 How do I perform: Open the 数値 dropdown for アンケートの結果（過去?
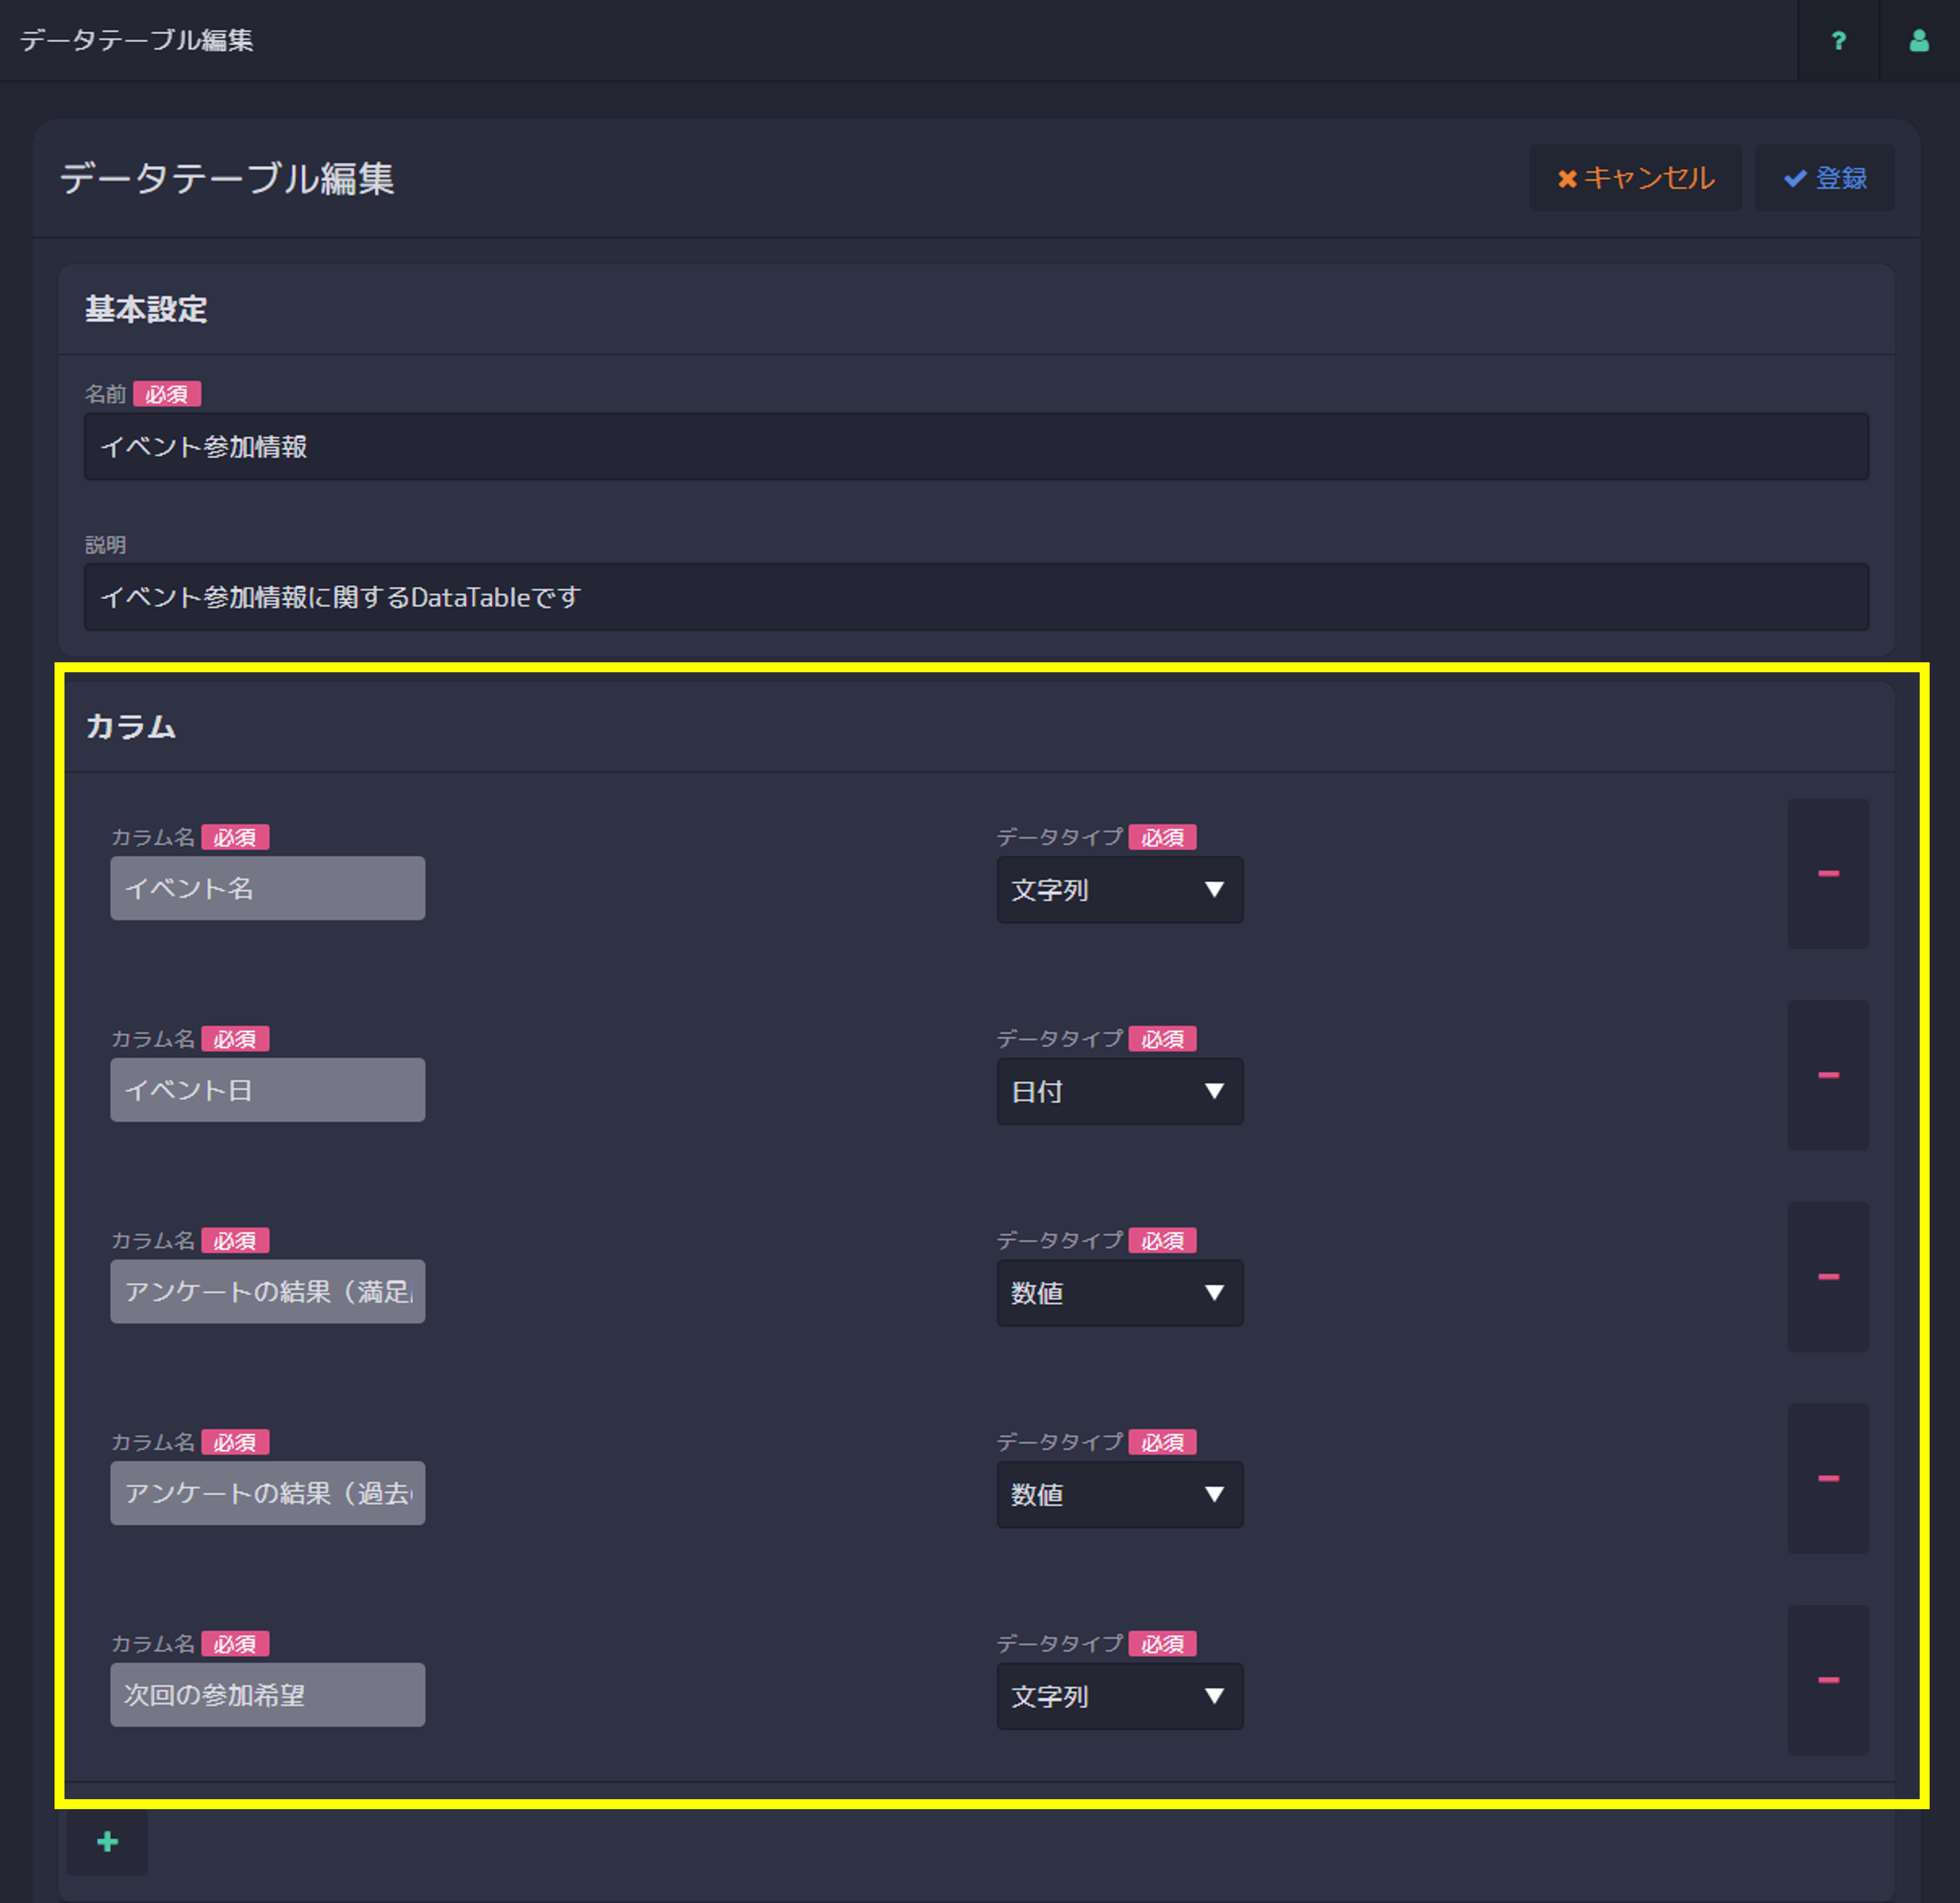pos(1120,1495)
